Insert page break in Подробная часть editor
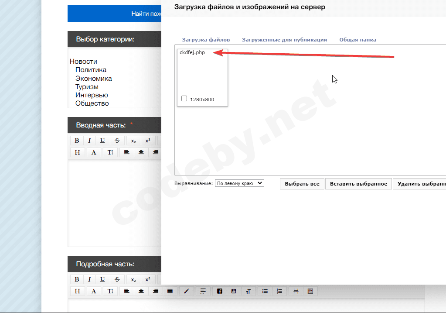Screen dimensions: 446x313 [296, 291]
